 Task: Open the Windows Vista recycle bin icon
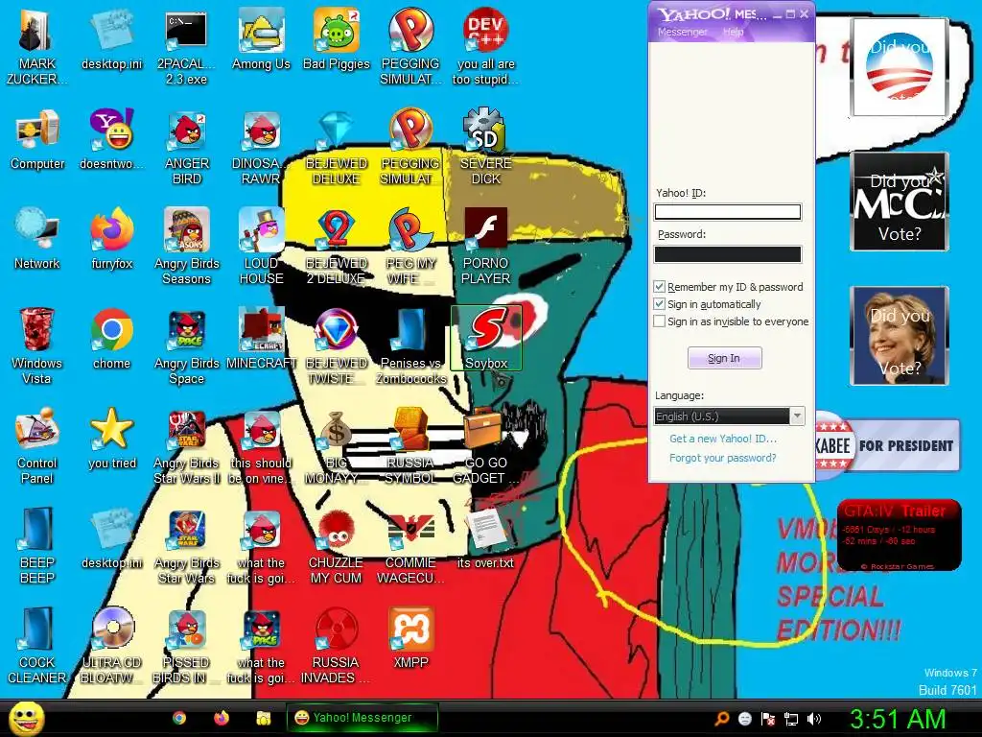point(37,345)
